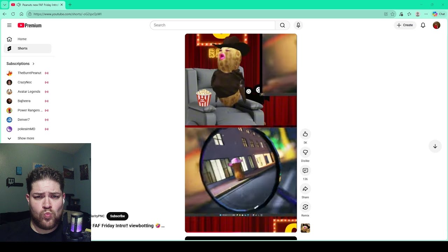Go to the YouTube Premium logo homepage
The image size is (448, 252).
click(x=29, y=25)
